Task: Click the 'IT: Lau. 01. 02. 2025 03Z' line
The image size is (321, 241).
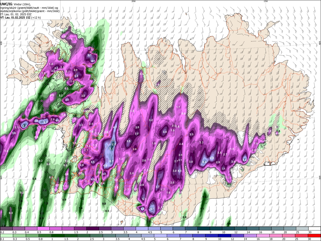Action: pos(16,14)
